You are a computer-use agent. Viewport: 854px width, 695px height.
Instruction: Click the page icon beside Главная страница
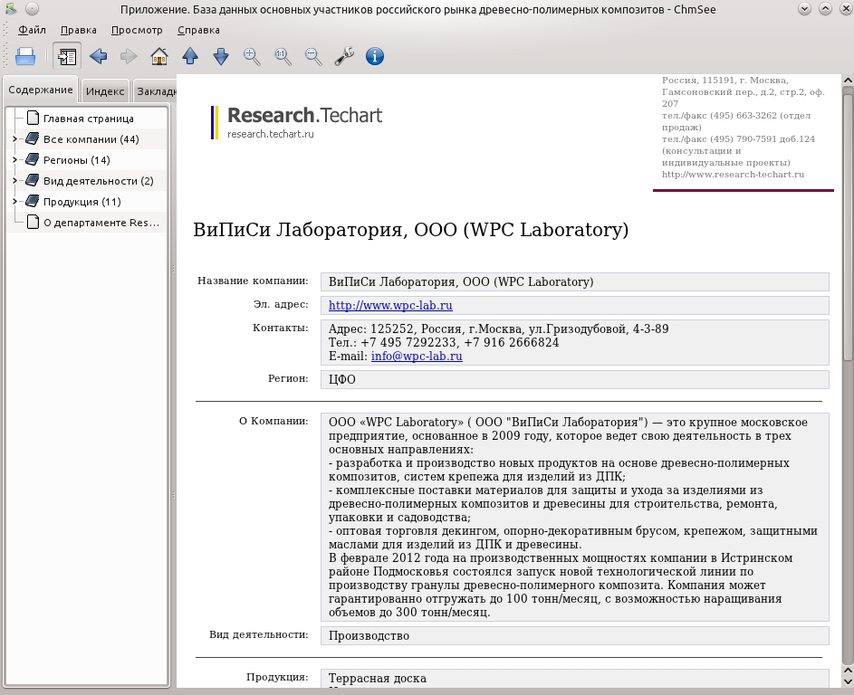34,119
